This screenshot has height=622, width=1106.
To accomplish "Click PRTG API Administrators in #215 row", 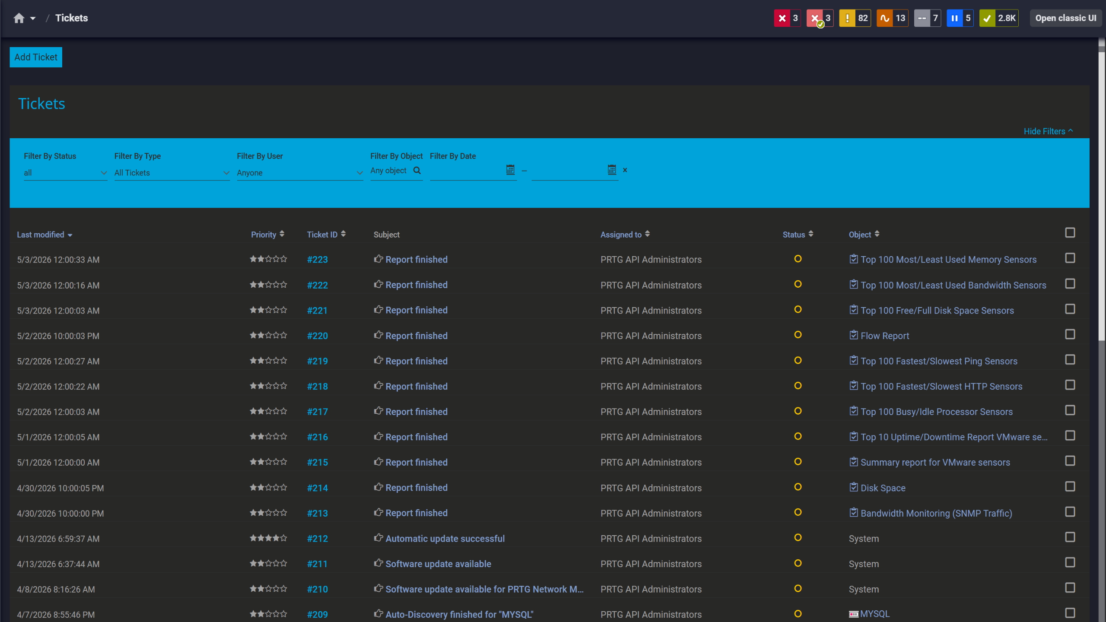I will pyautogui.click(x=651, y=463).
